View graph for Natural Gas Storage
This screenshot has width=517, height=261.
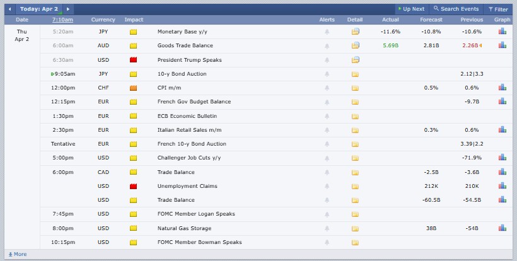[x=502, y=228]
